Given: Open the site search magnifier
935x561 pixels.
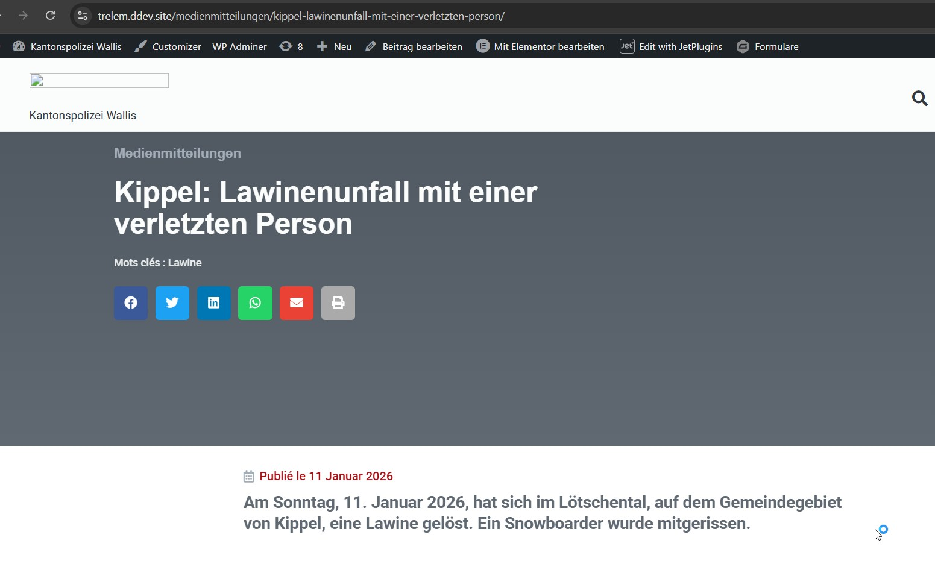Looking at the screenshot, I should coord(919,98).
